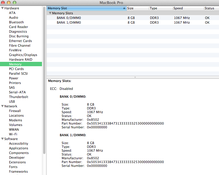Viewport: 219px width, 175px height.
Task: Open the Thunderbolt entry
Action: pos(19,97)
